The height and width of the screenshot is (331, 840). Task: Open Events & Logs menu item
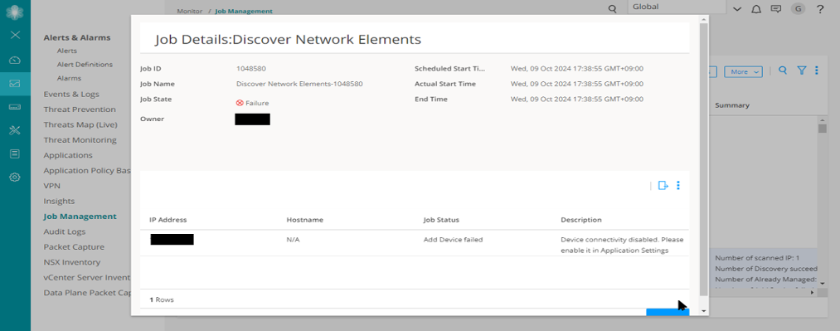71,95
